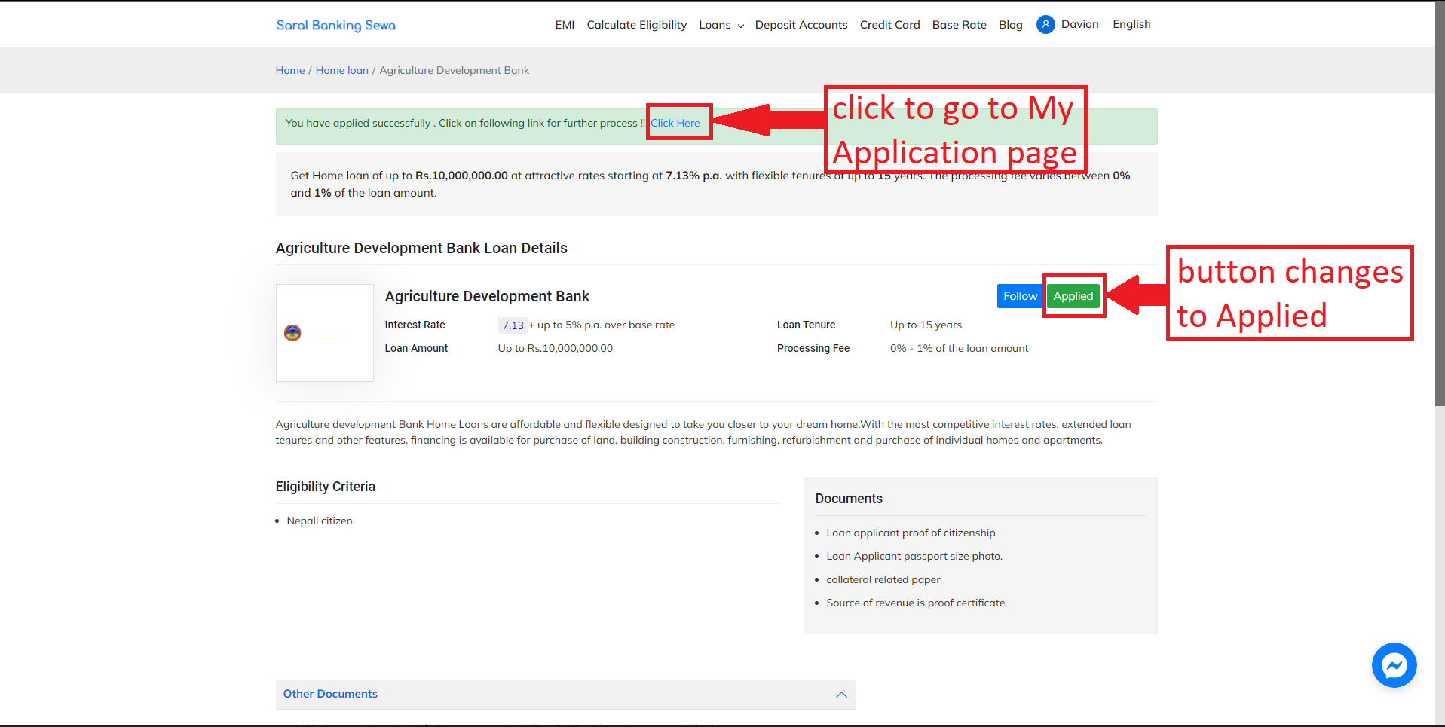Screen dimensions: 1445x727
Task: Open the Messenger chat bubble icon
Action: pos(1394,665)
